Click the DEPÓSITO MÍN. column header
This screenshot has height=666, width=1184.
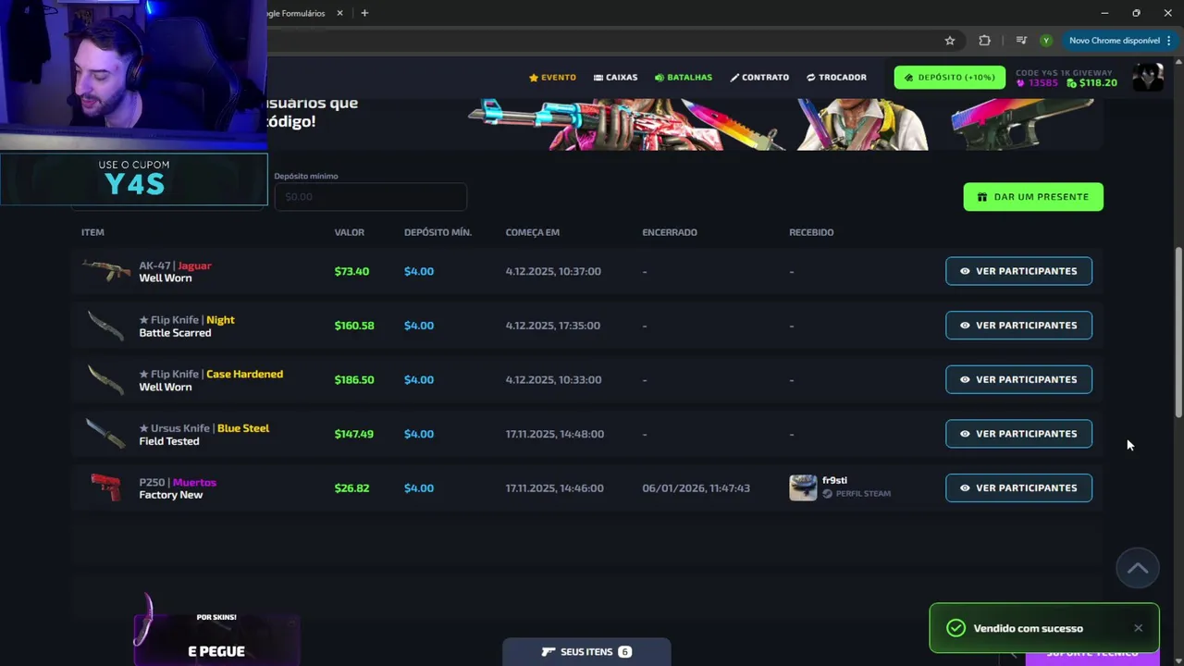point(438,232)
